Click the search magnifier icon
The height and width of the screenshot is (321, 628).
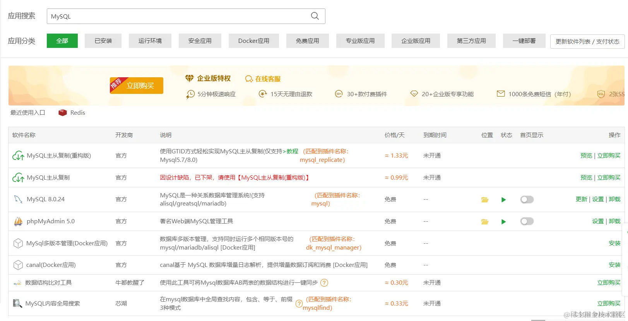click(x=315, y=16)
